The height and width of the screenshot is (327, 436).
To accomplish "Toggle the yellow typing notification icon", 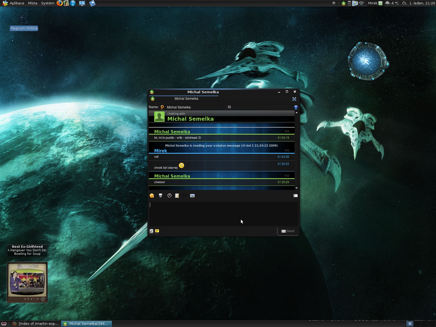I will [157, 231].
